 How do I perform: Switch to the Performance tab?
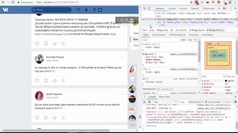209,8
